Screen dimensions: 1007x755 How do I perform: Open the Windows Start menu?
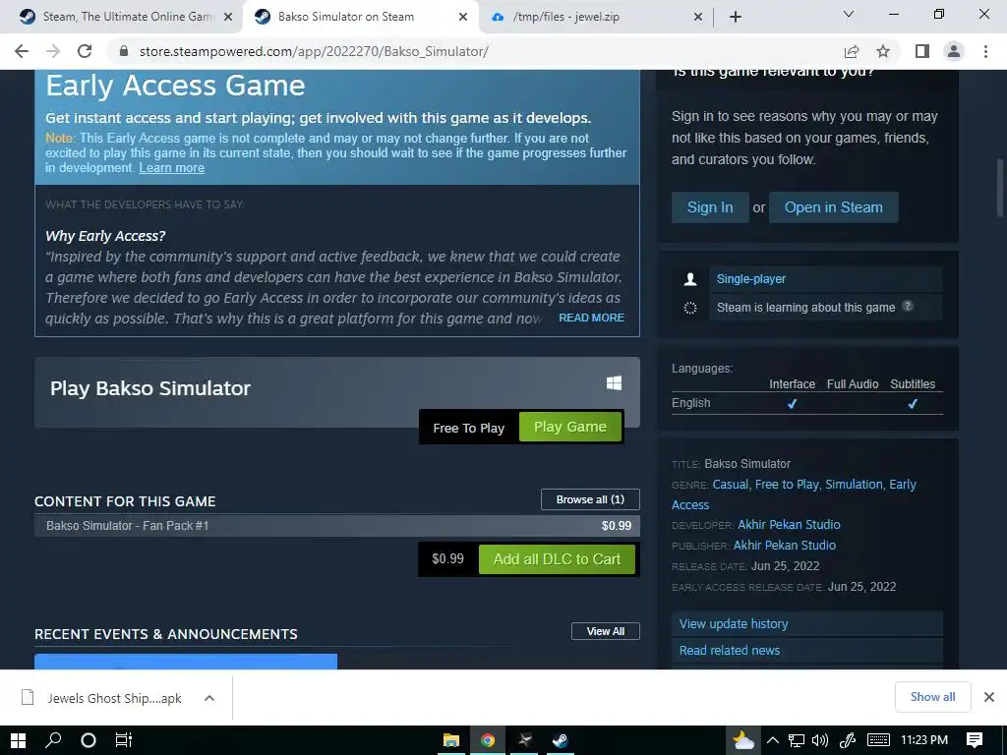click(x=18, y=740)
